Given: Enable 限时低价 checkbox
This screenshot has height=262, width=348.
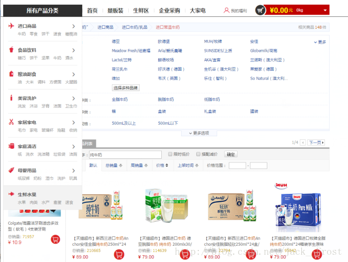Looking at the screenshot, I should pos(170,154).
